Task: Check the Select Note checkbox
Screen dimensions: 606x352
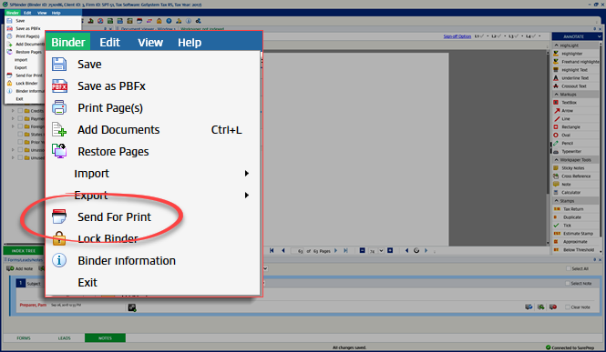Action: pos(568,284)
